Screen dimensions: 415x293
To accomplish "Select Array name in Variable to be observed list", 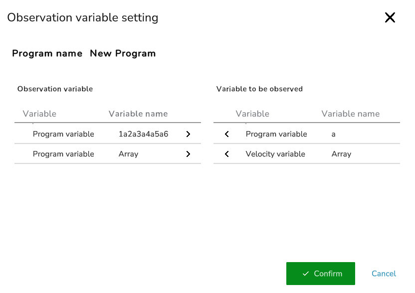I will tap(342, 154).
